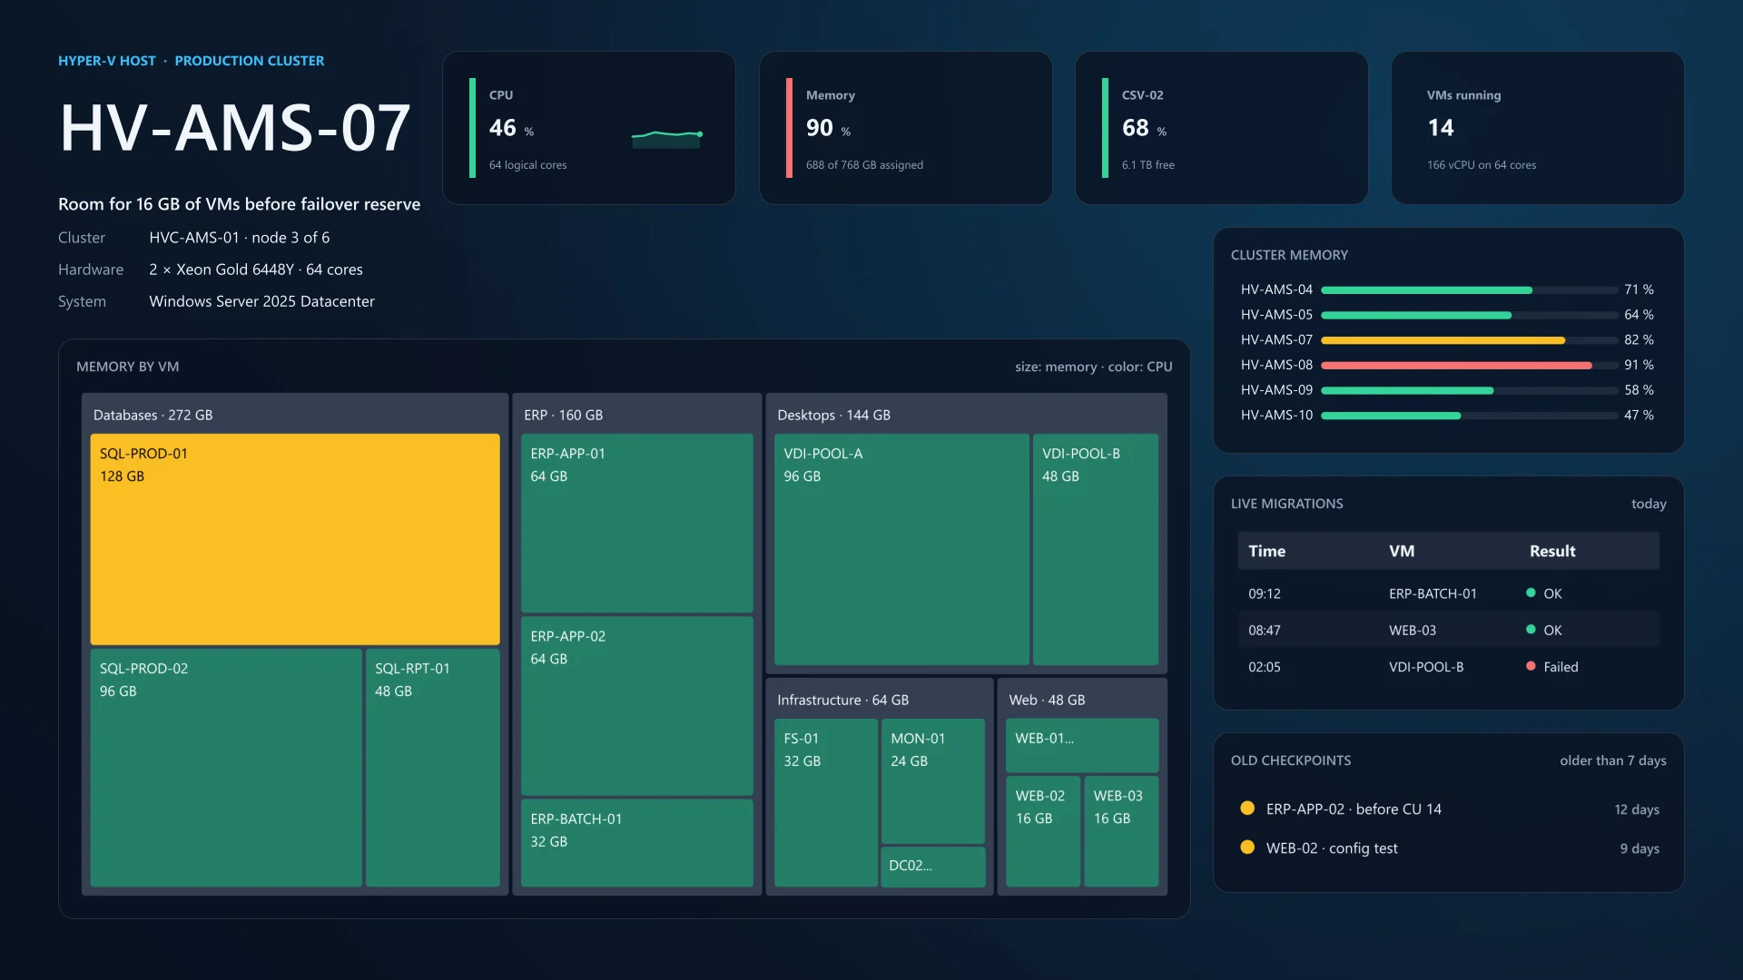
Task: Click the red Failed dot for VDI-POOL-B
Action: [x=1531, y=666]
